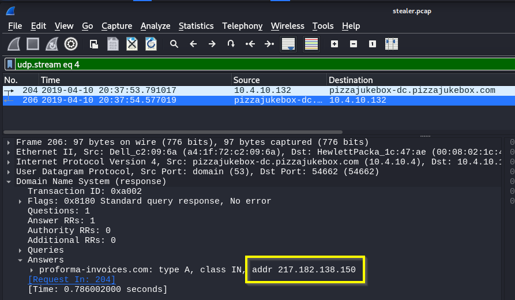
Task: Click the find packet magnifier icon
Action: [x=174, y=44]
